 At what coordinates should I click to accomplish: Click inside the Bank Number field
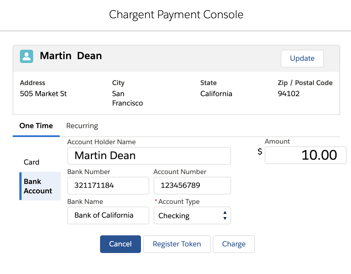[x=108, y=186]
